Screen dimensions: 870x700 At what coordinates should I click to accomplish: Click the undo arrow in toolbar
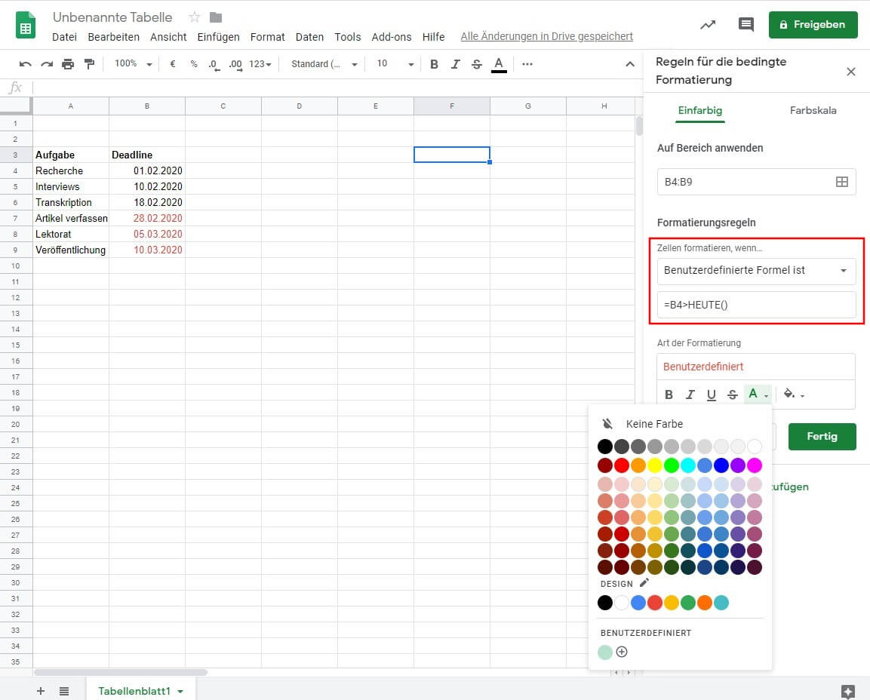coord(26,64)
